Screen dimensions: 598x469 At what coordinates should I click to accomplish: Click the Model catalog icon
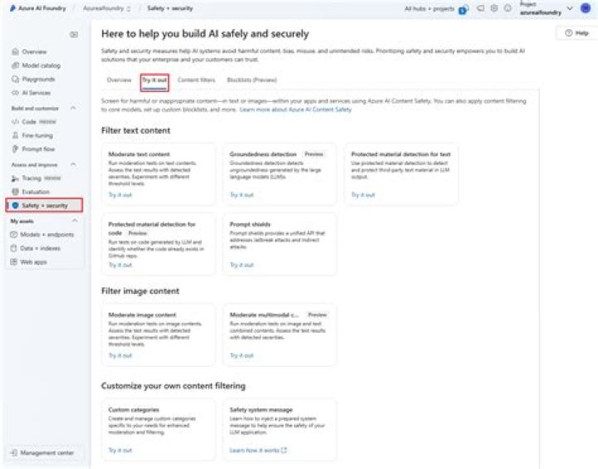15,66
